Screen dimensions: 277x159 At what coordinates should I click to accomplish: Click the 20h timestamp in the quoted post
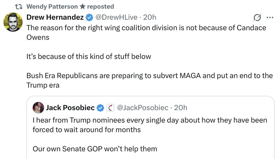[x=181, y=108]
